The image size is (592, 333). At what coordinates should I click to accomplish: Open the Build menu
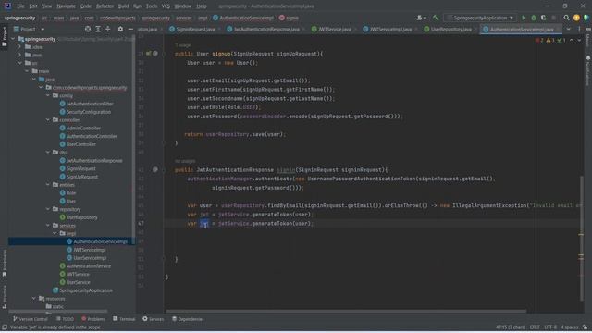(123, 6)
